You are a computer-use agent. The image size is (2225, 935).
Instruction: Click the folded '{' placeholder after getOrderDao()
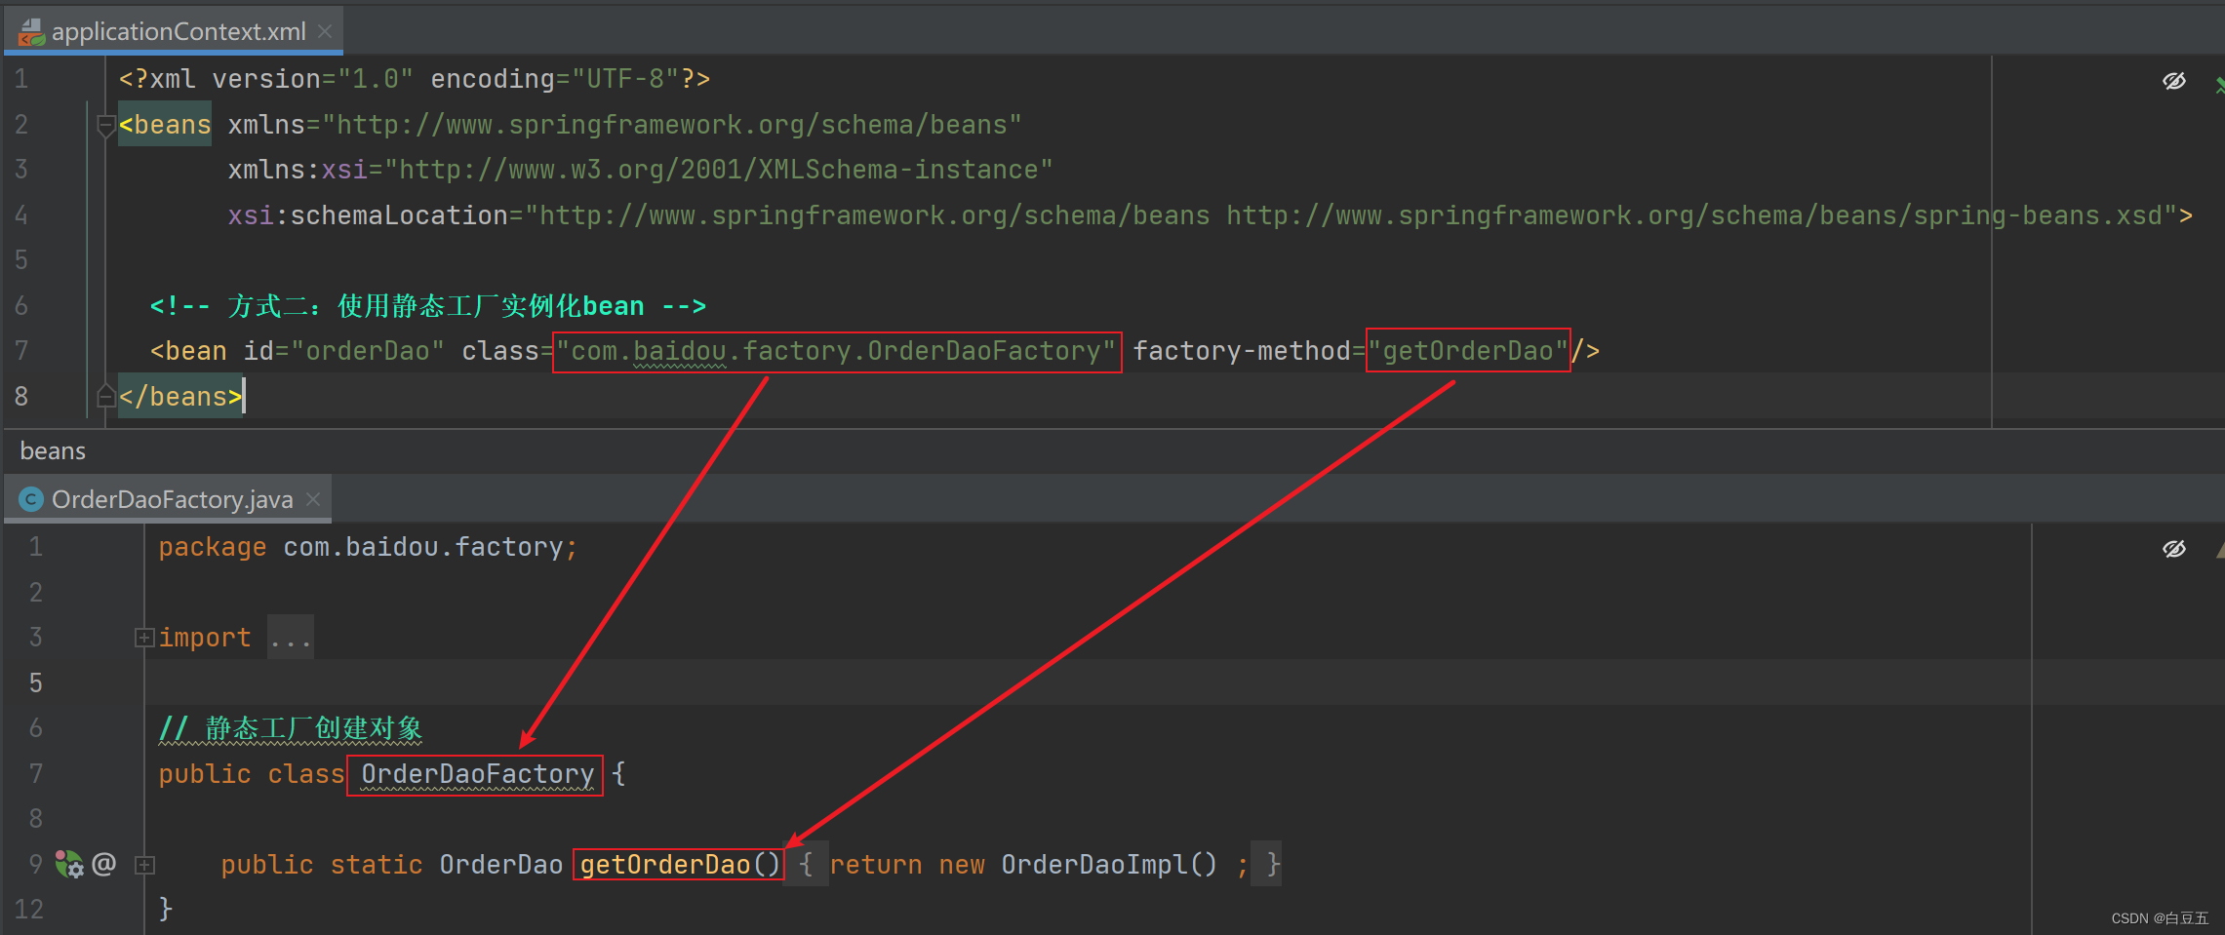[807, 865]
